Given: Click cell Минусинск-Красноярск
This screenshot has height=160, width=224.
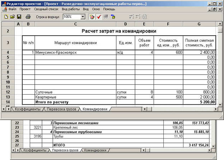Looking at the screenshot, I should tap(75, 52).
